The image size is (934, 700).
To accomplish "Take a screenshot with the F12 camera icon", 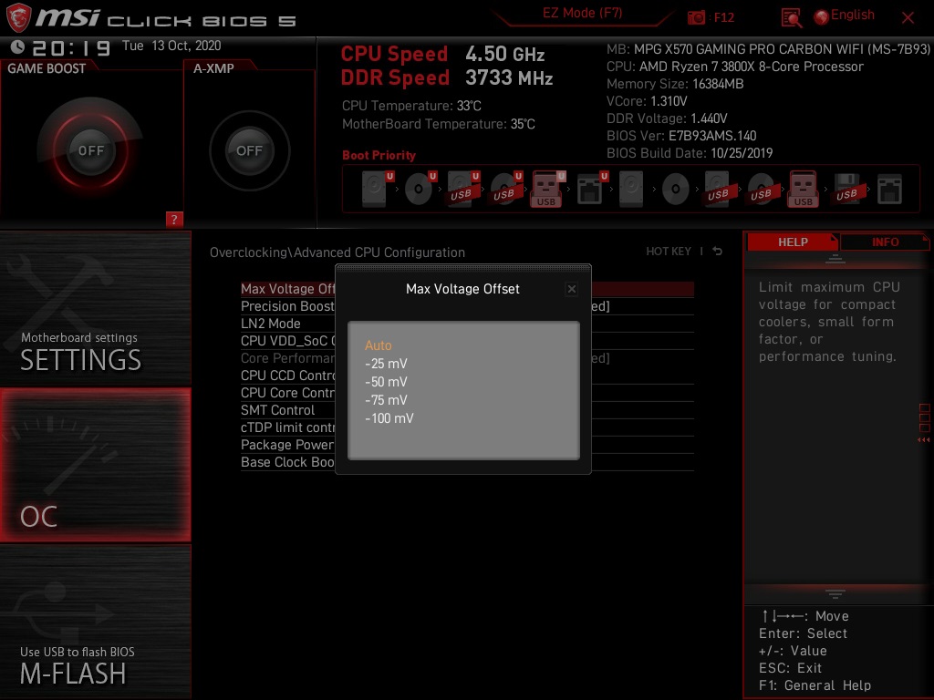I will (696, 17).
